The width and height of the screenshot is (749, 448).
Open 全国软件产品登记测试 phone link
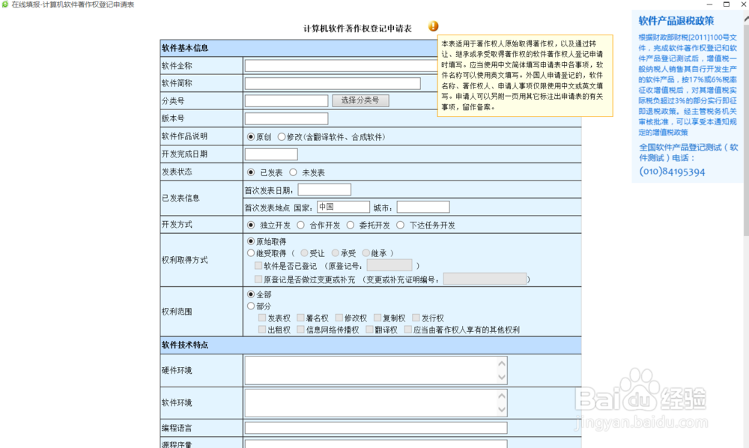688,152
